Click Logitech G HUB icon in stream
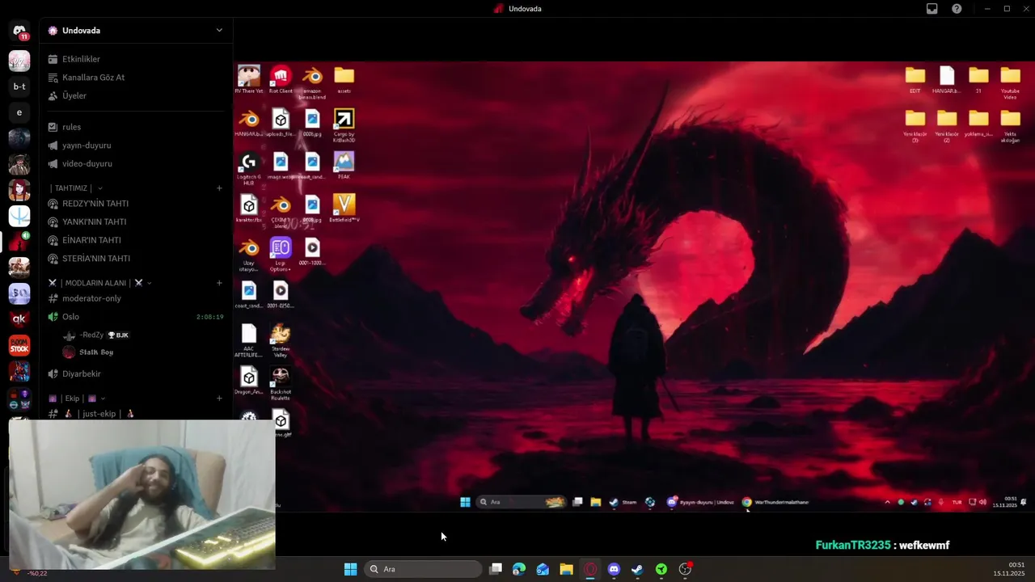The width and height of the screenshot is (1035, 582). coord(249,168)
